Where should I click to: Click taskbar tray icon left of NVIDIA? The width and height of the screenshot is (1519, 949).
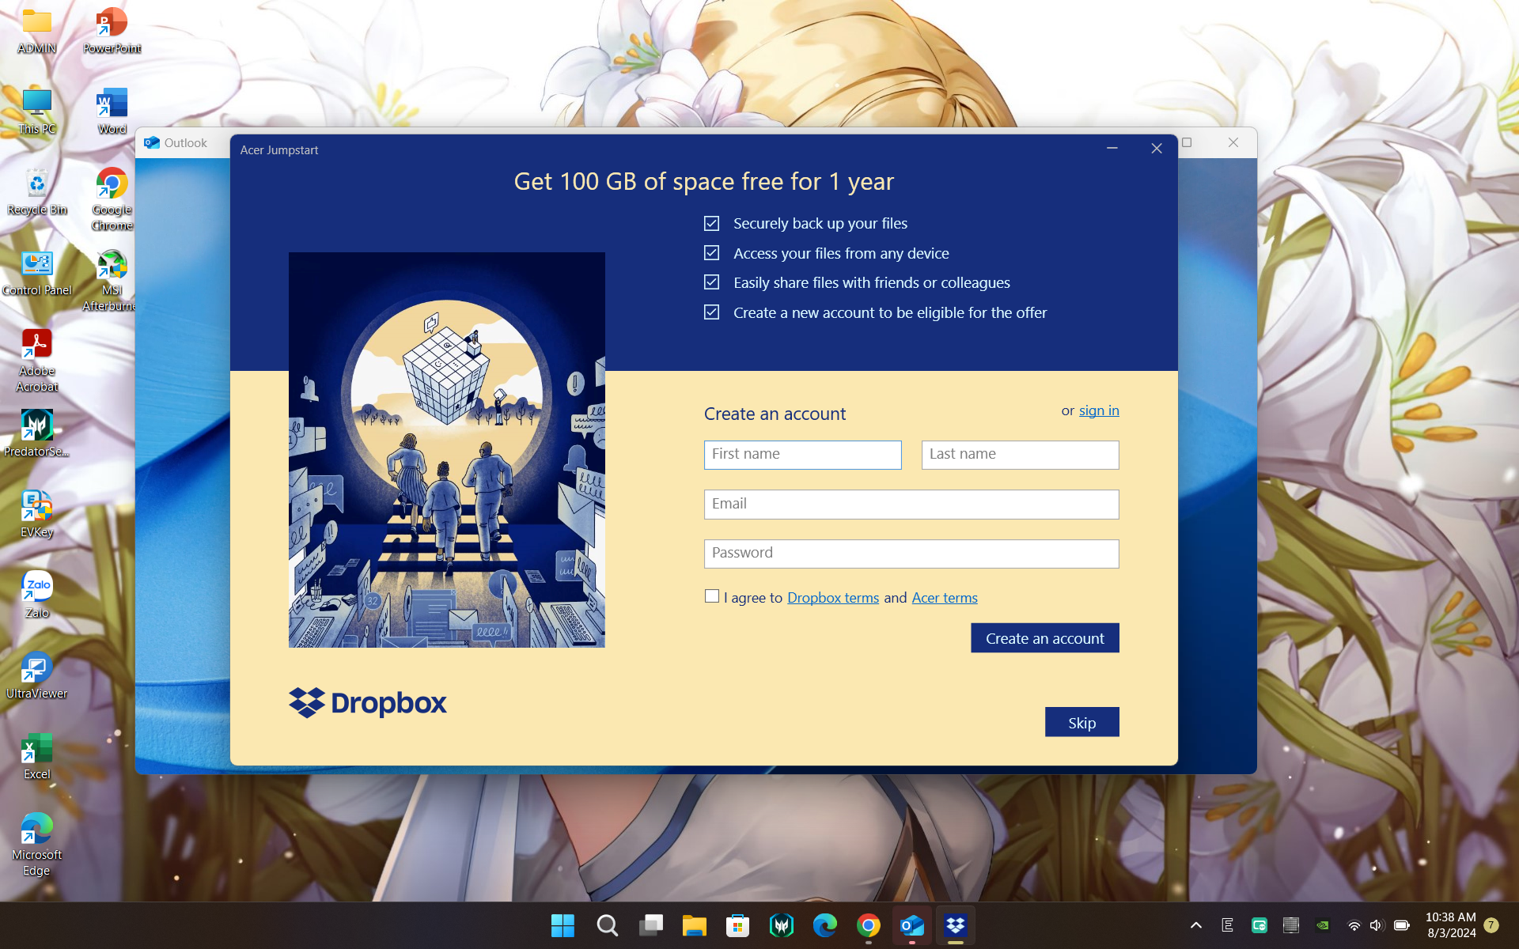[1291, 925]
